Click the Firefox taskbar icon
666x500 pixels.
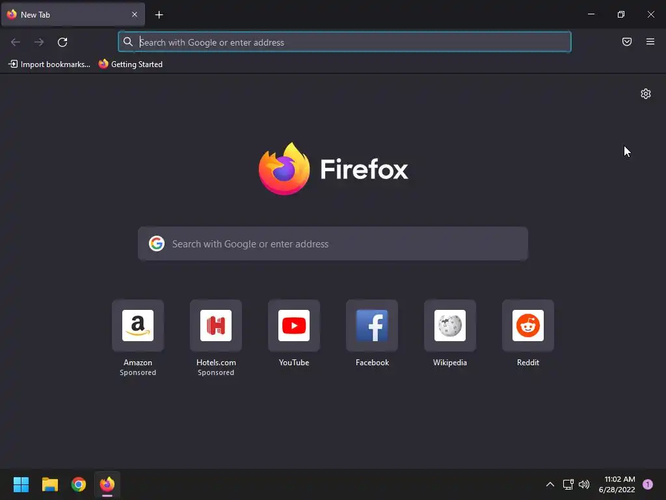tap(107, 484)
